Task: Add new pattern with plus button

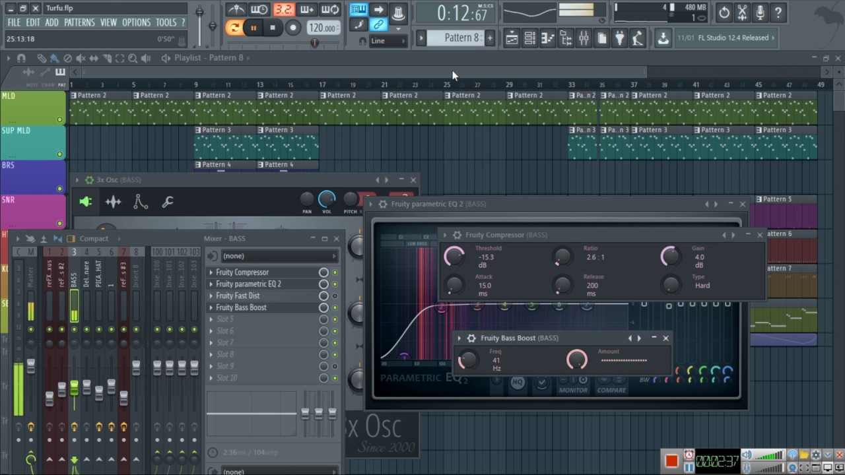Action: click(x=490, y=38)
